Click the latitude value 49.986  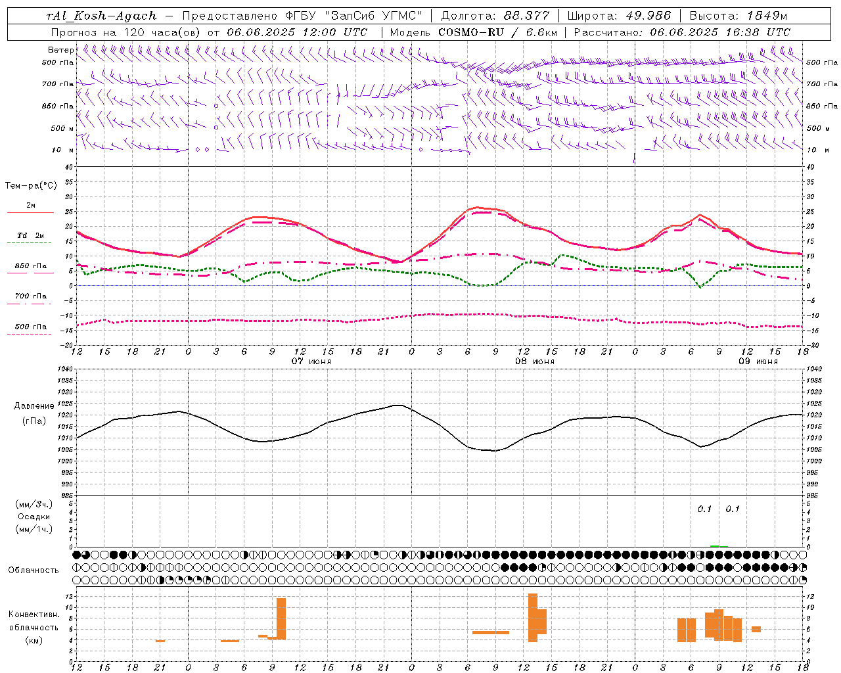pyautogui.click(x=648, y=16)
